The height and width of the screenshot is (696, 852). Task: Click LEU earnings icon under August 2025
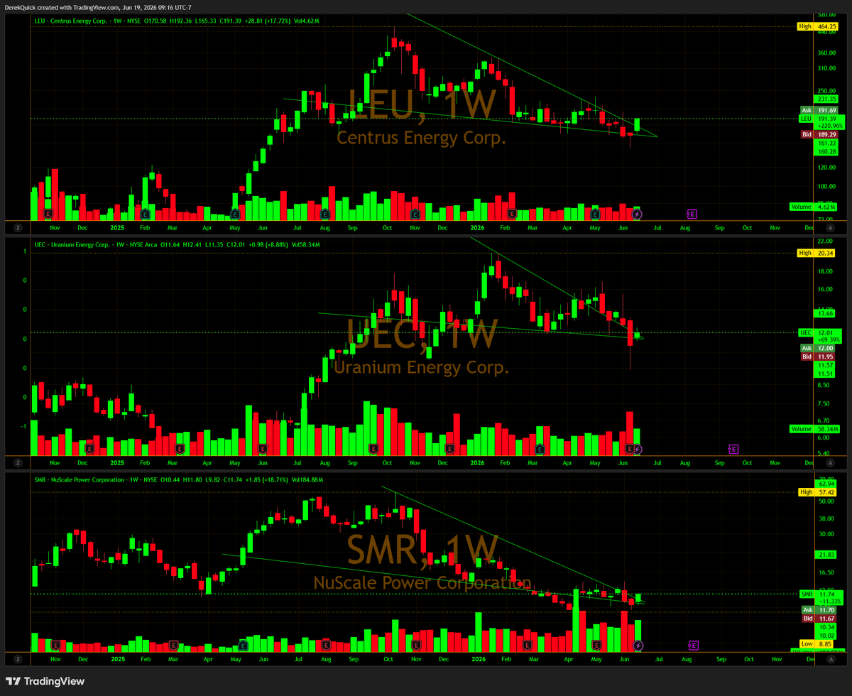pos(325,213)
